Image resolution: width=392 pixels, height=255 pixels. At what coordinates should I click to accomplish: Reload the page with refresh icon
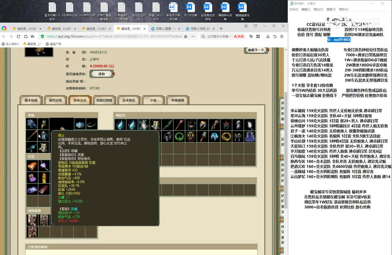coord(18,36)
